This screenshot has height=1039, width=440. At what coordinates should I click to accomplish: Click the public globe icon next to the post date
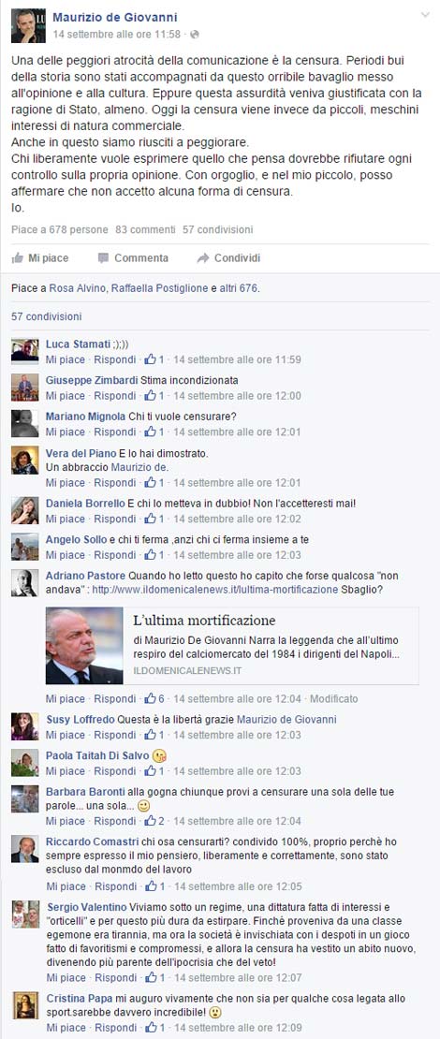click(x=194, y=34)
